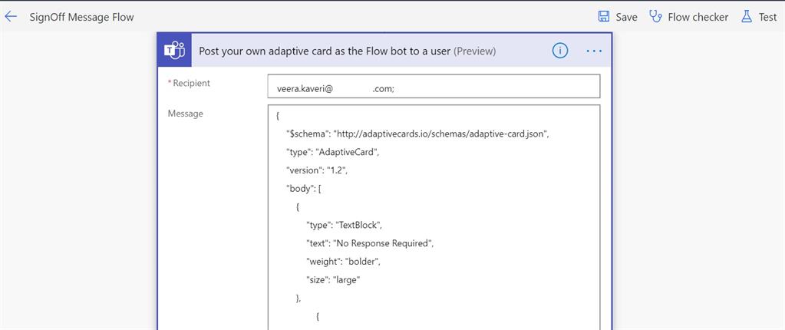Screen dimensions: 785x330
Task: Click the "type": "TextBlock" line
Action: click(345, 226)
